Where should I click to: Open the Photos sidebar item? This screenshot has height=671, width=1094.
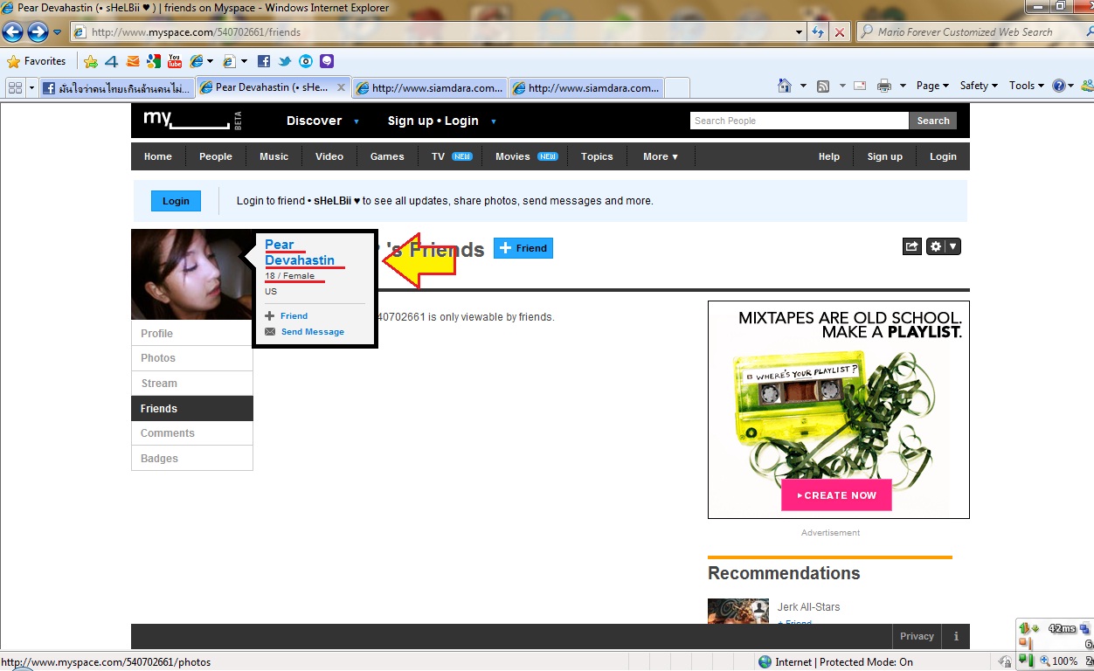tap(192, 358)
